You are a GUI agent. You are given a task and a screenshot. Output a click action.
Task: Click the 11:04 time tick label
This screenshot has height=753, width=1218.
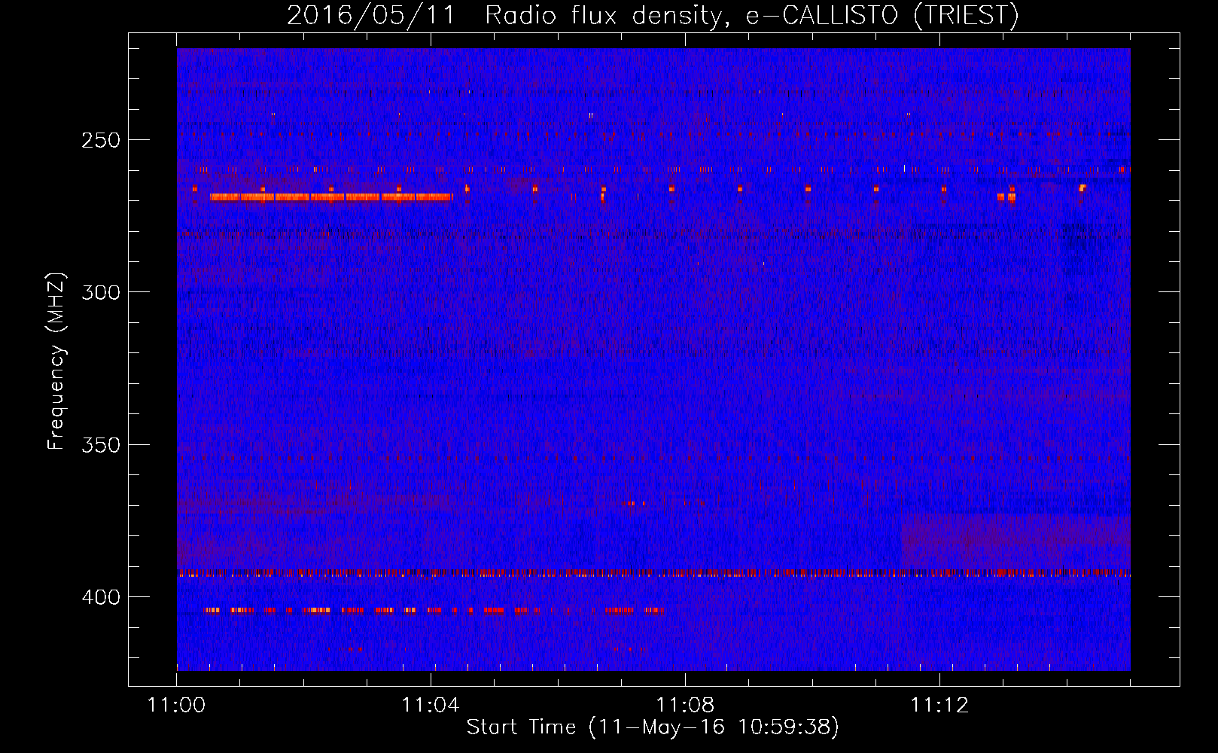[x=431, y=706]
